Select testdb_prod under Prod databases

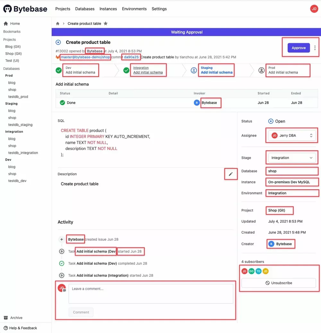point(18,97)
